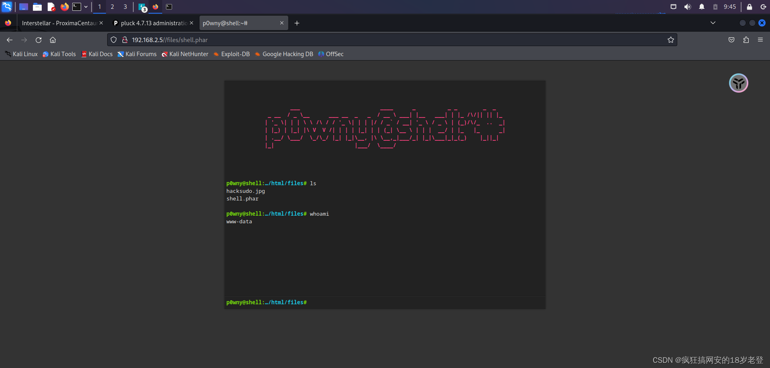
Task: Close the Firefox window
Action: point(762,23)
